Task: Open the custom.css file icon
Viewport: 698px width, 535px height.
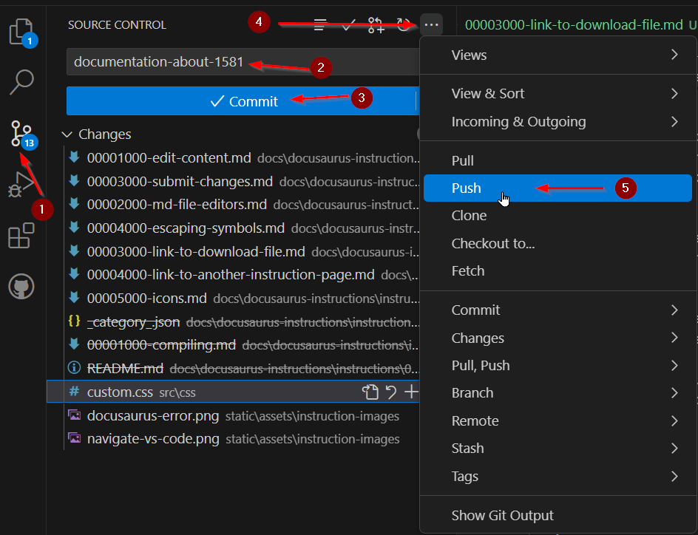Action: 370,392
